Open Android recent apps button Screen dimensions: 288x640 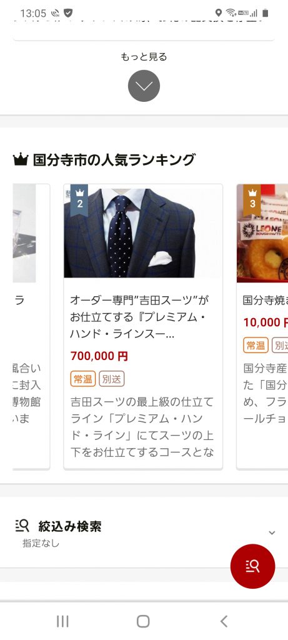click(62, 621)
